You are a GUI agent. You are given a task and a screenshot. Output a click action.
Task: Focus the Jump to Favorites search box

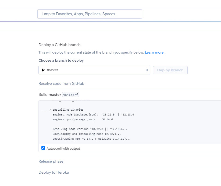click(x=90, y=14)
